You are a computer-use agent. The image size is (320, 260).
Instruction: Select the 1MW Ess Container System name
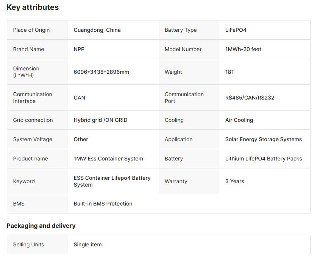tap(108, 159)
